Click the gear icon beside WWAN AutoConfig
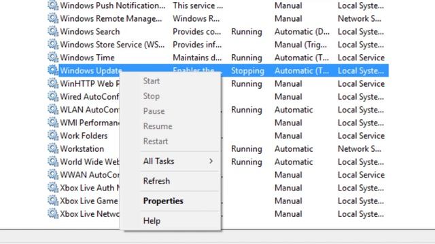The width and height of the screenshot is (435, 244). click(x=53, y=174)
